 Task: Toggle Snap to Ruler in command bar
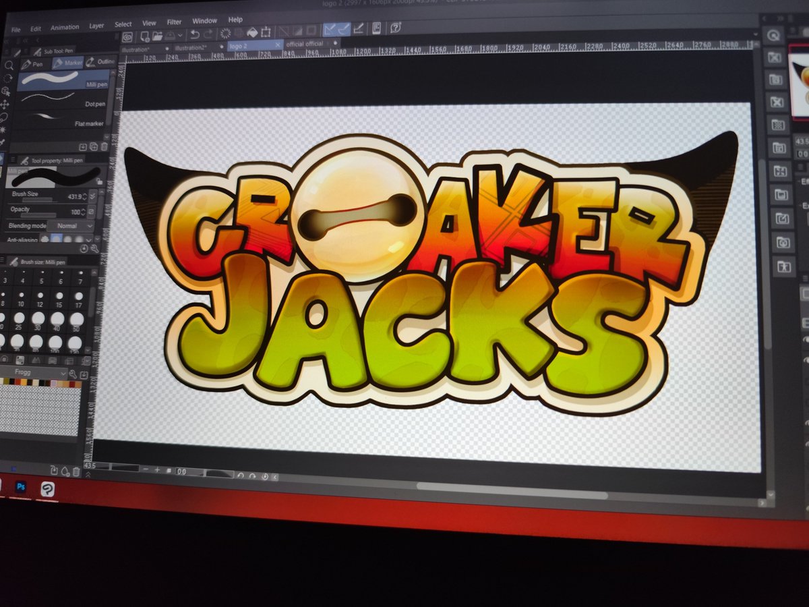click(x=330, y=29)
